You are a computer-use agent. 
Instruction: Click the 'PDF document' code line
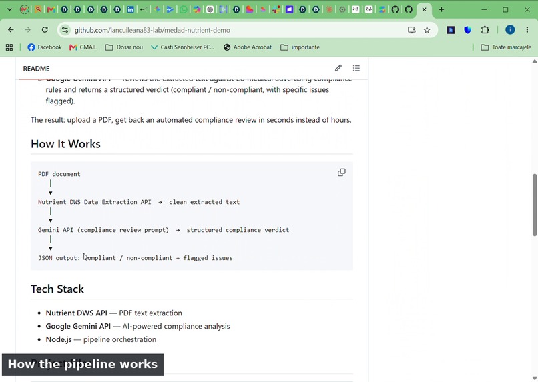pyautogui.click(x=59, y=174)
